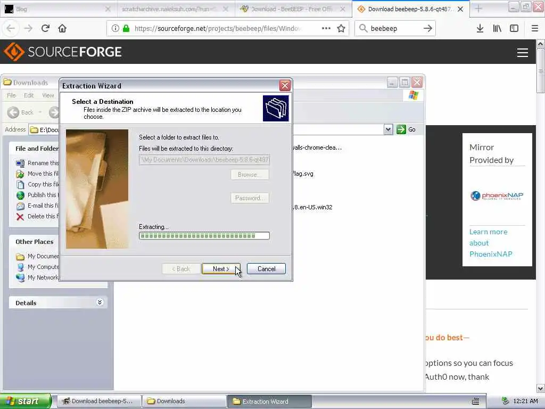This screenshot has height=409, width=545.
Task: Click search arrow next to beebeep
Action: 428,29
